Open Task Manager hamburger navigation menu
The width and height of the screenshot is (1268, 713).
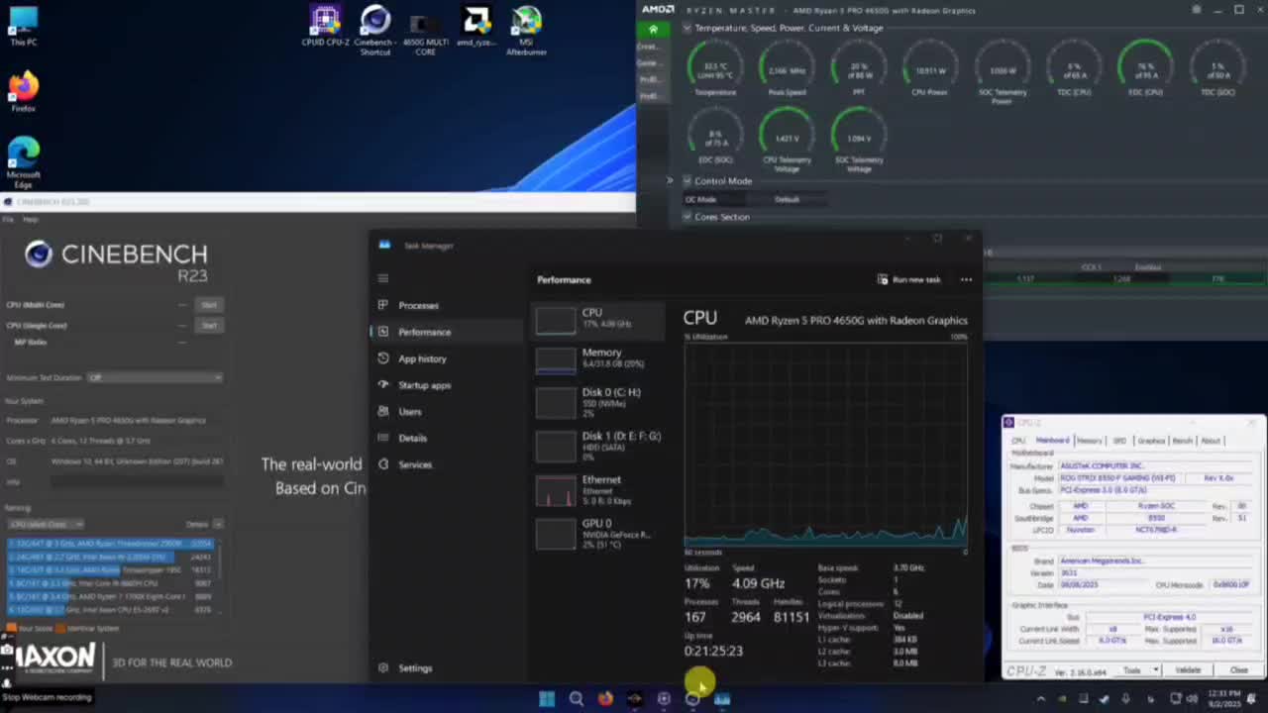pyautogui.click(x=383, y=278)
